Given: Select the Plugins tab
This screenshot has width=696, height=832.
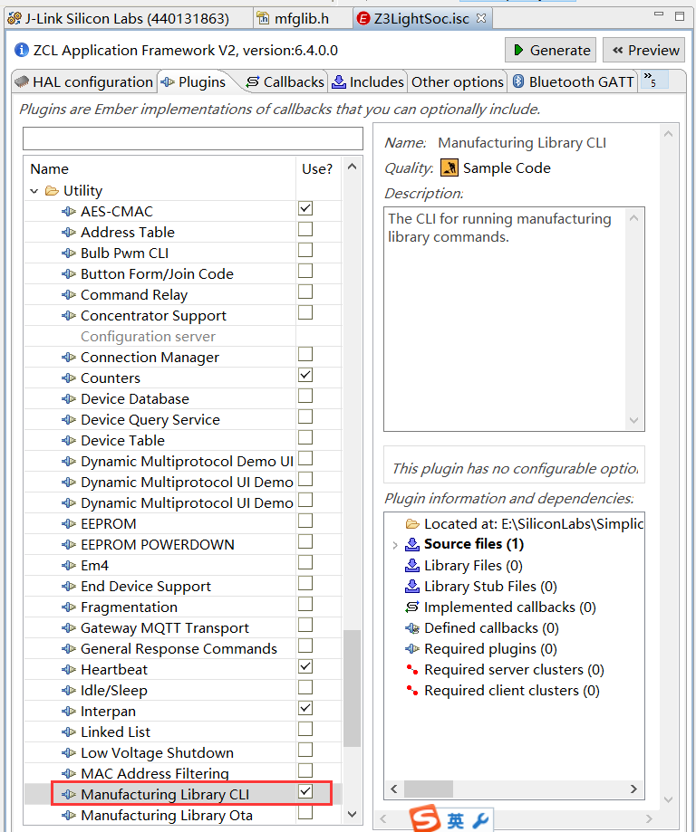Looking at the screenshot, I should click(x=195, y=81).
